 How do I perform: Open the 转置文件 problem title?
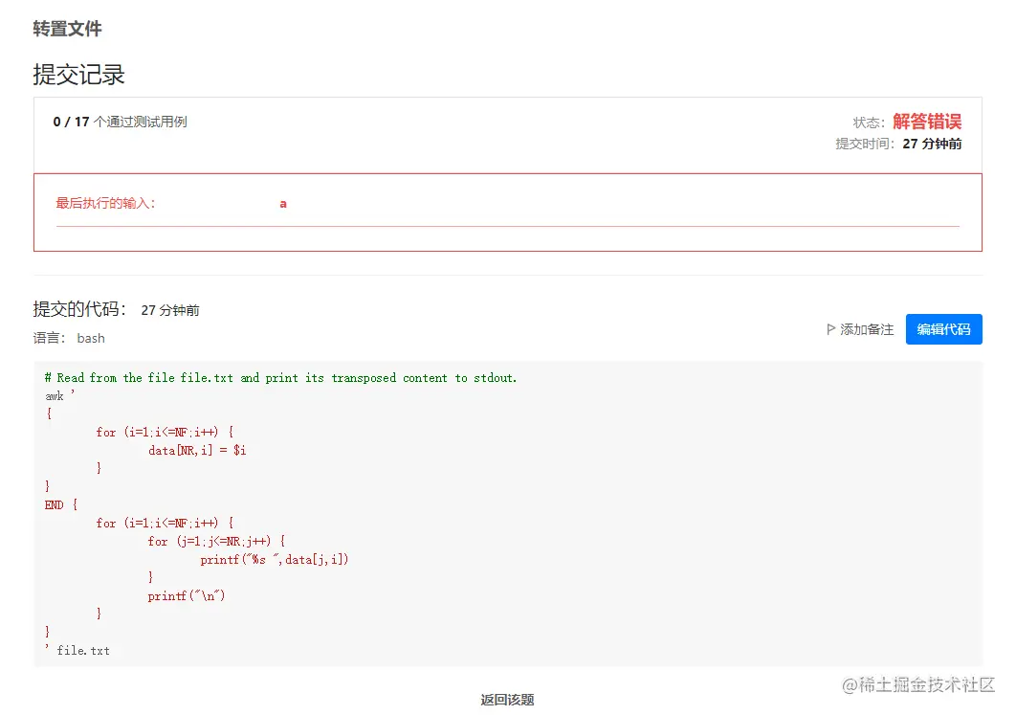tap(67, 29)
